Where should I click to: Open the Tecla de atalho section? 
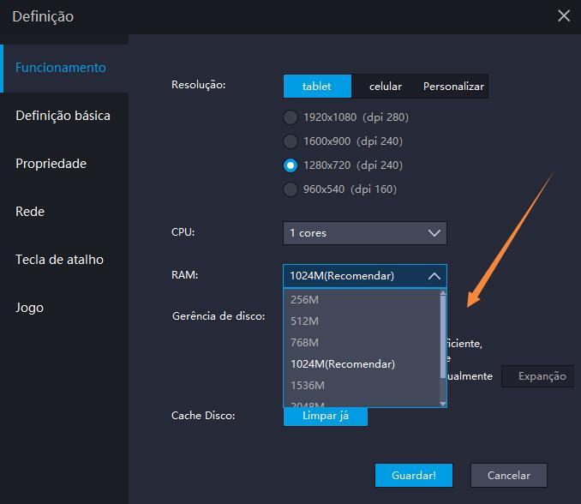(64, 260)
